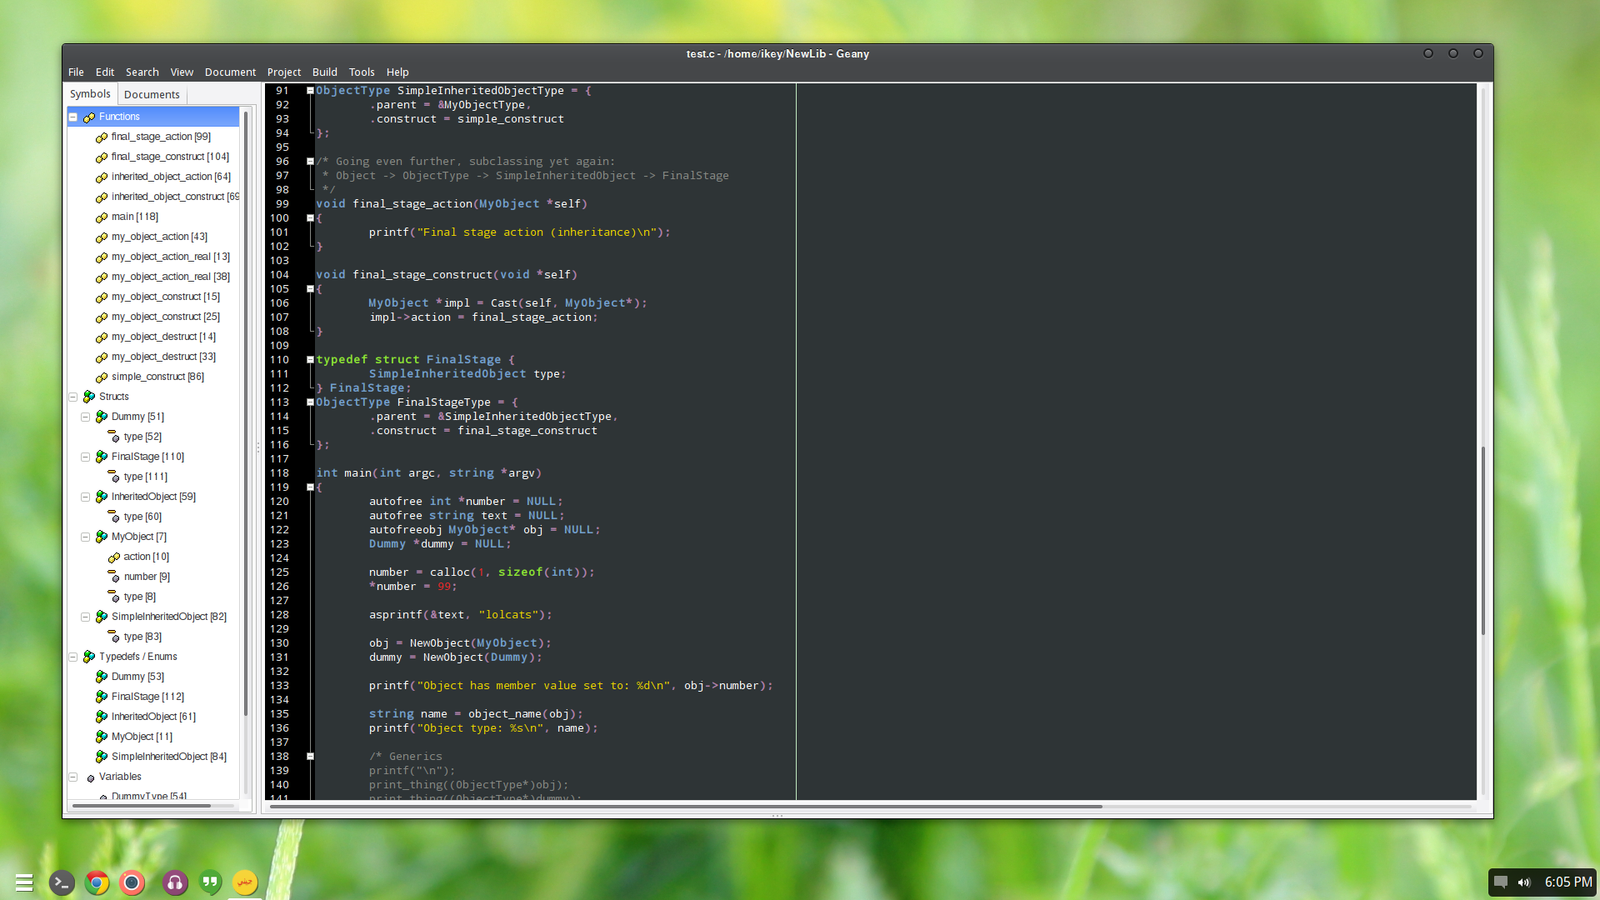This screenshot has height=900, width=1600.
Task: Select my_object_action [43] in symbol list
Action: point(159,237)
